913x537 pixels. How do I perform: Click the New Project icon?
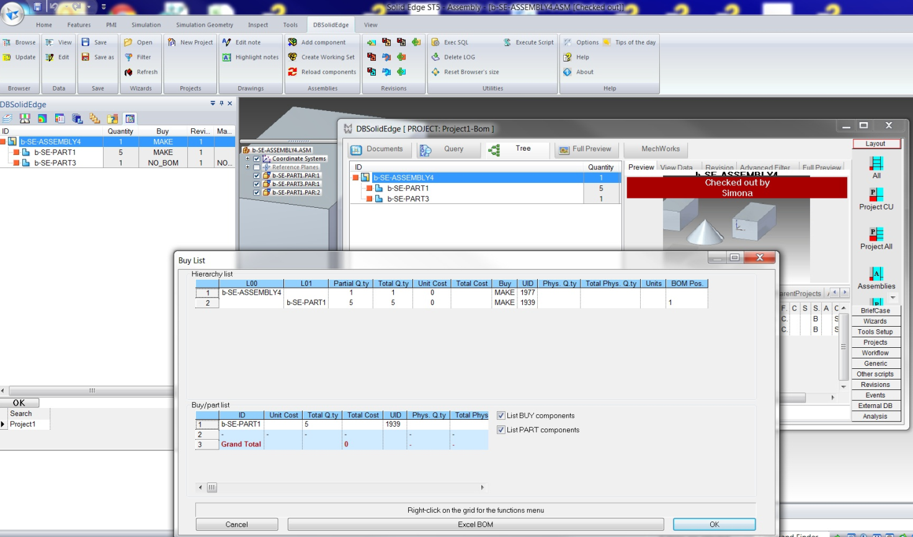(x=172, y=42)
